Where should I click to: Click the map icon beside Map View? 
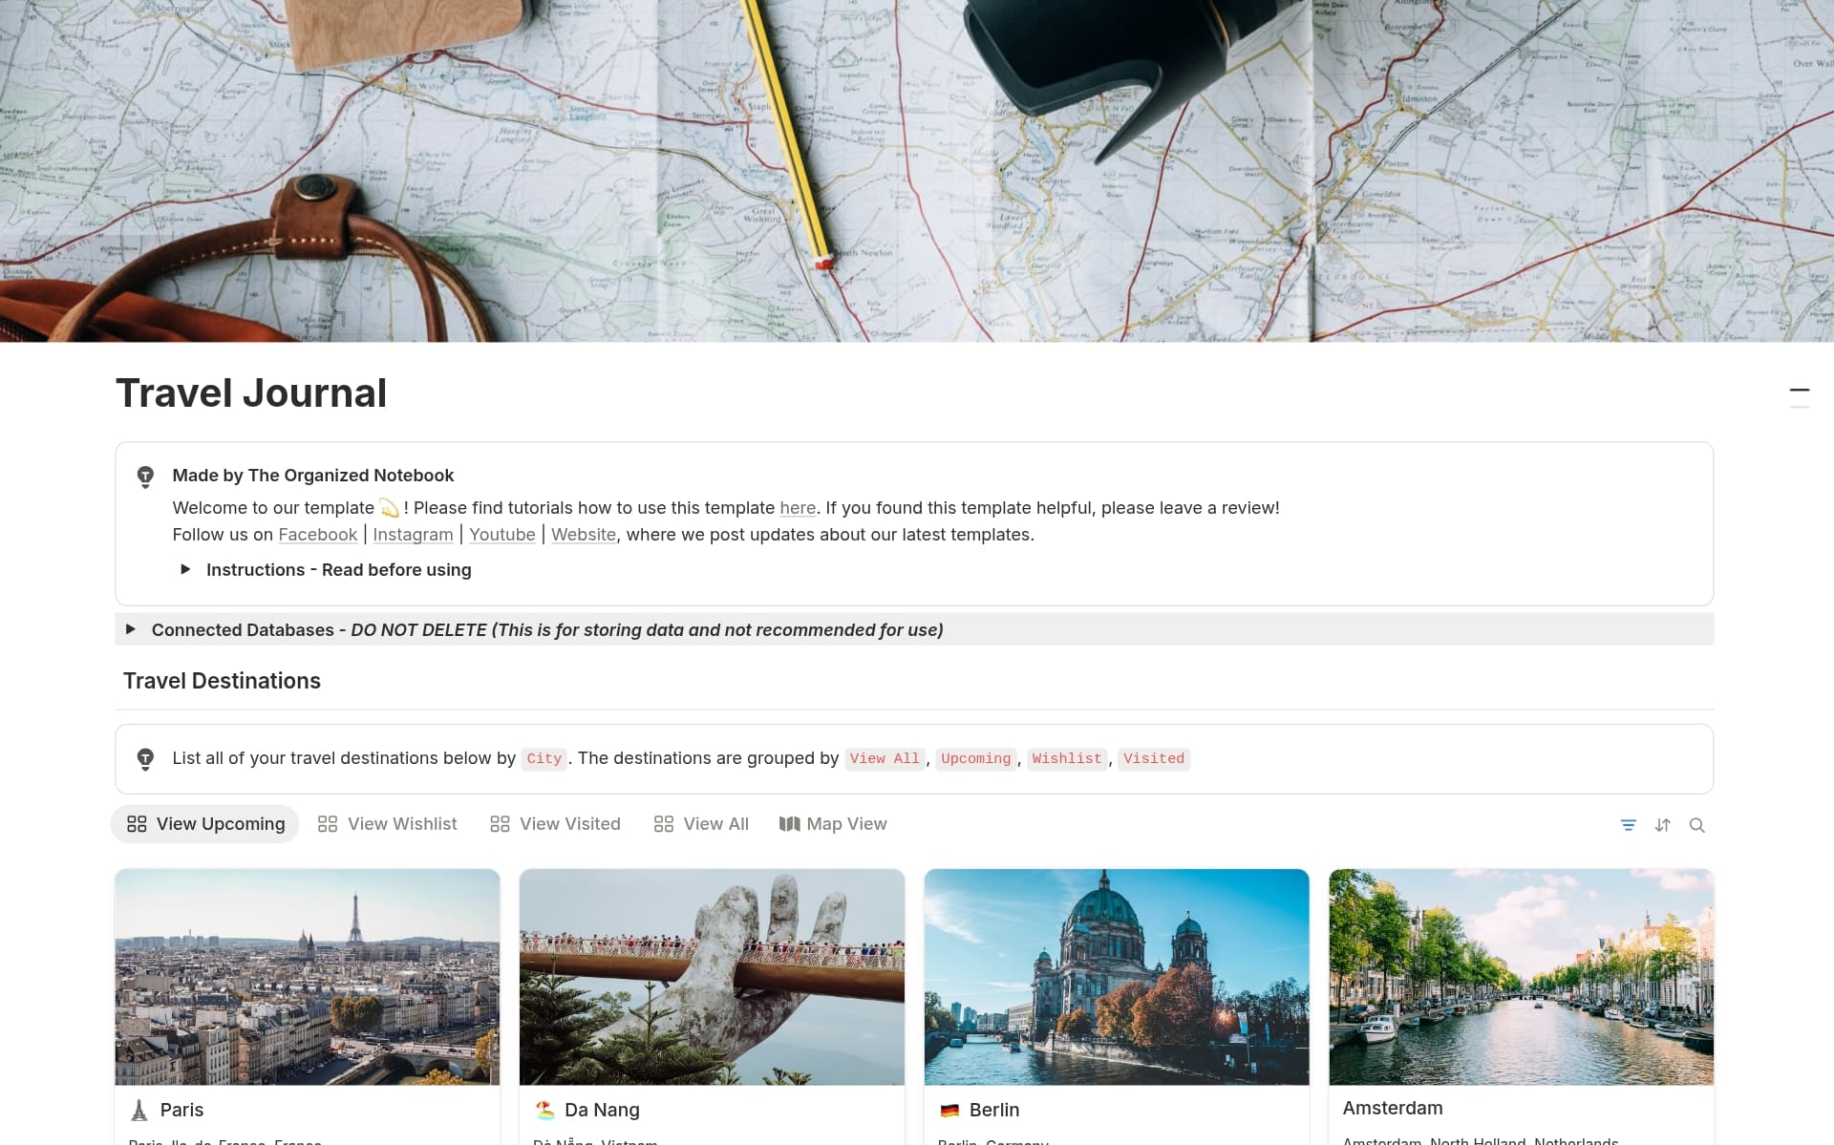(788, 823)
